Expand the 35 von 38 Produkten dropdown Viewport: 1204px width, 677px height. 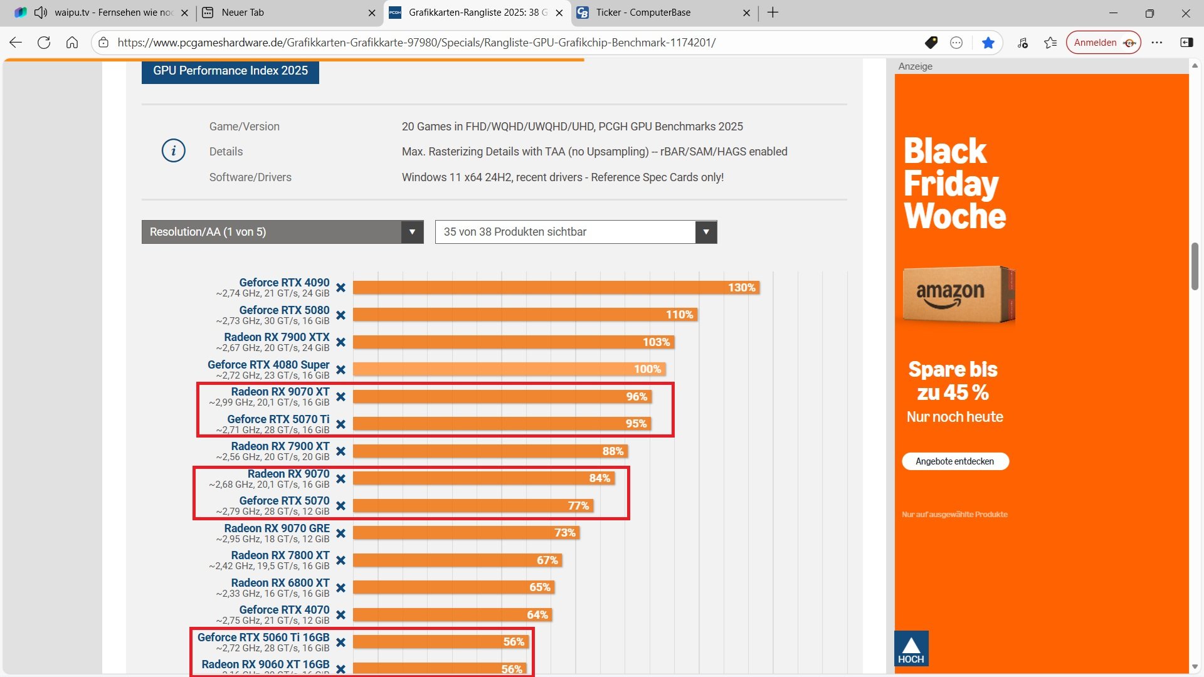[576, 232]
